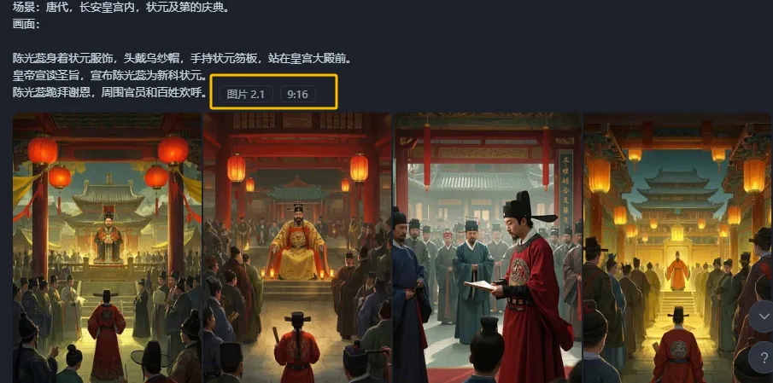Click the line 皇帝宣读圣旨，宣布陈光蕊为新科状元
The height and width of the screenshot is (383, 773).
(x=109, y=75)
